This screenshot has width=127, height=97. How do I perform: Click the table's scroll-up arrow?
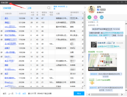[84, 12]
